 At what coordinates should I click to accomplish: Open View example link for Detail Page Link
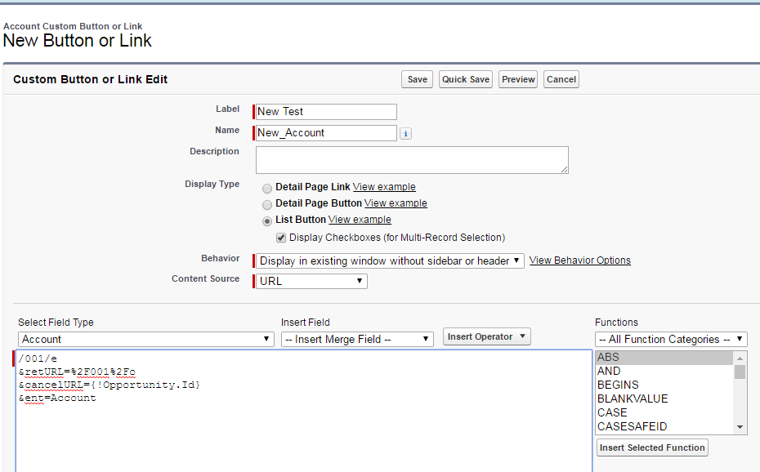pos(384,187)
